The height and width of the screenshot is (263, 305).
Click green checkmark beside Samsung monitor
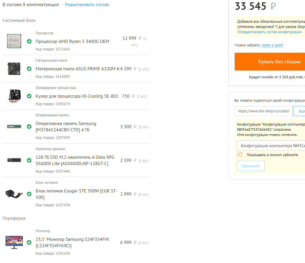29,243
